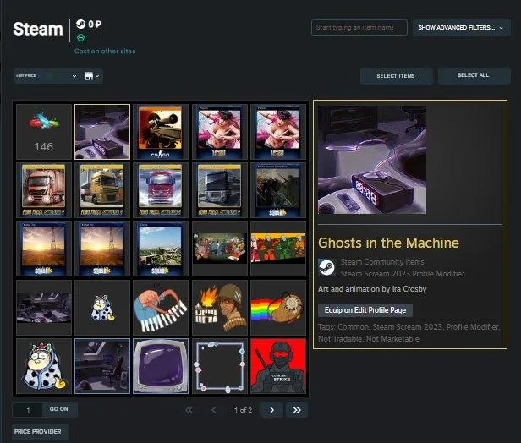Focus the item name search field

tap(359, 28)
